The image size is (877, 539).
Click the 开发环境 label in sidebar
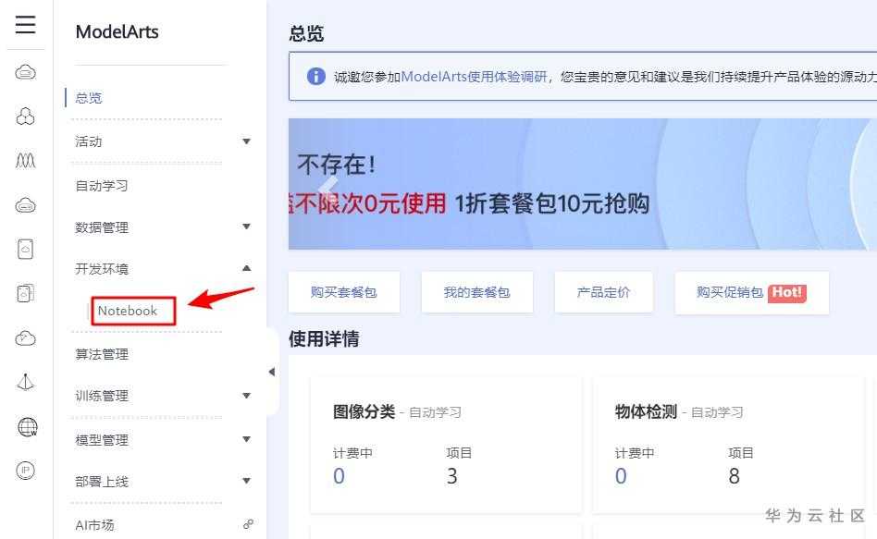(x=102, y=269)
